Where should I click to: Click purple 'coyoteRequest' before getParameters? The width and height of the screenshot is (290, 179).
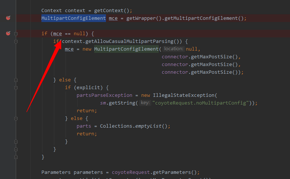[x=131, y=172]
